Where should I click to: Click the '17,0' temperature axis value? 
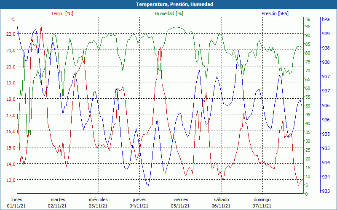pos(11,115)
